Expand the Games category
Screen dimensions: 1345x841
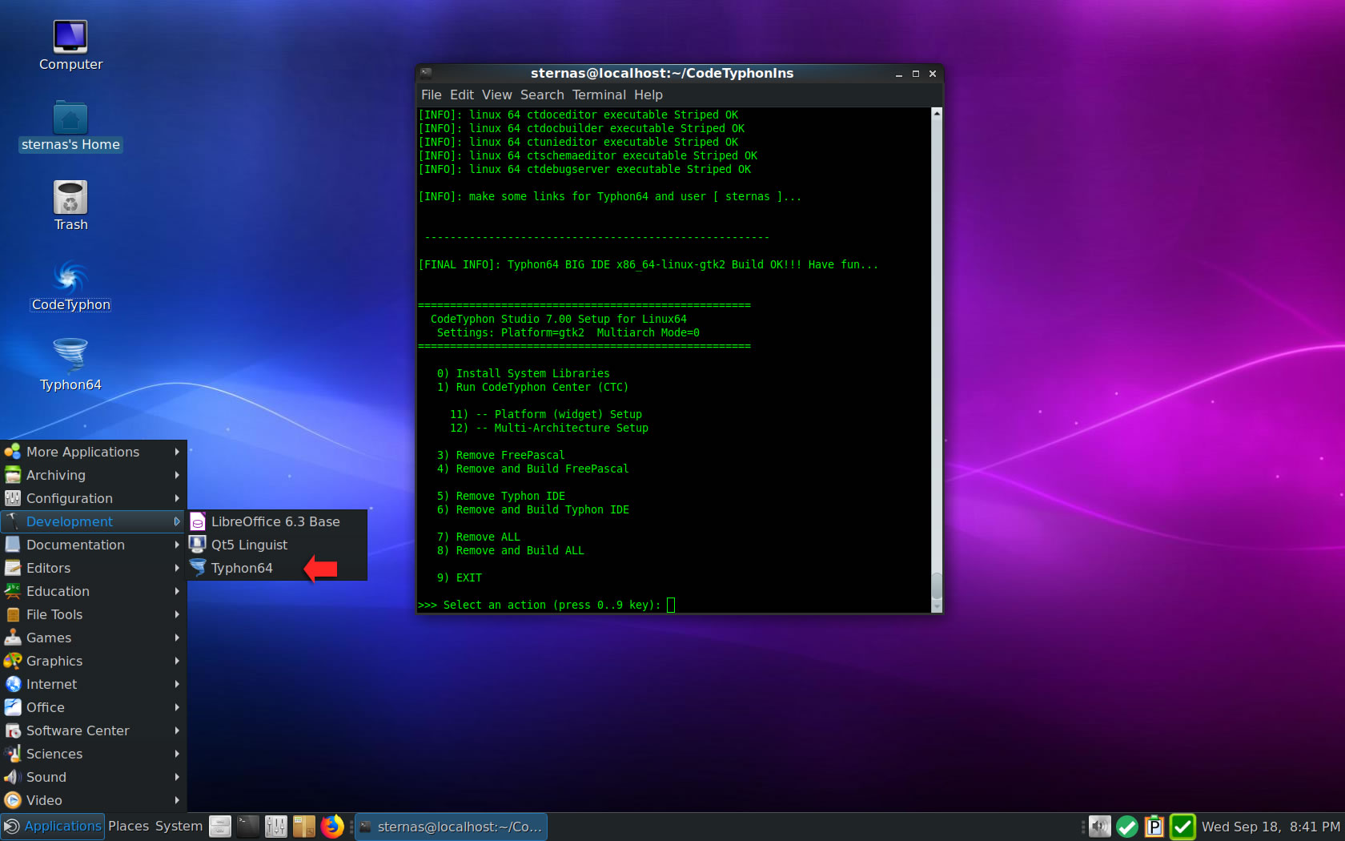(x=94, y=638)
